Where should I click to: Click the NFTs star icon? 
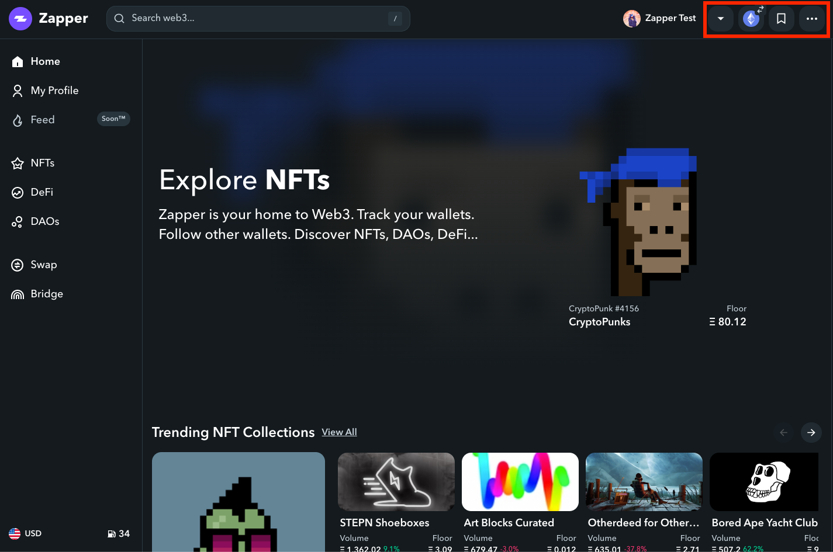[x=18, y=164]
